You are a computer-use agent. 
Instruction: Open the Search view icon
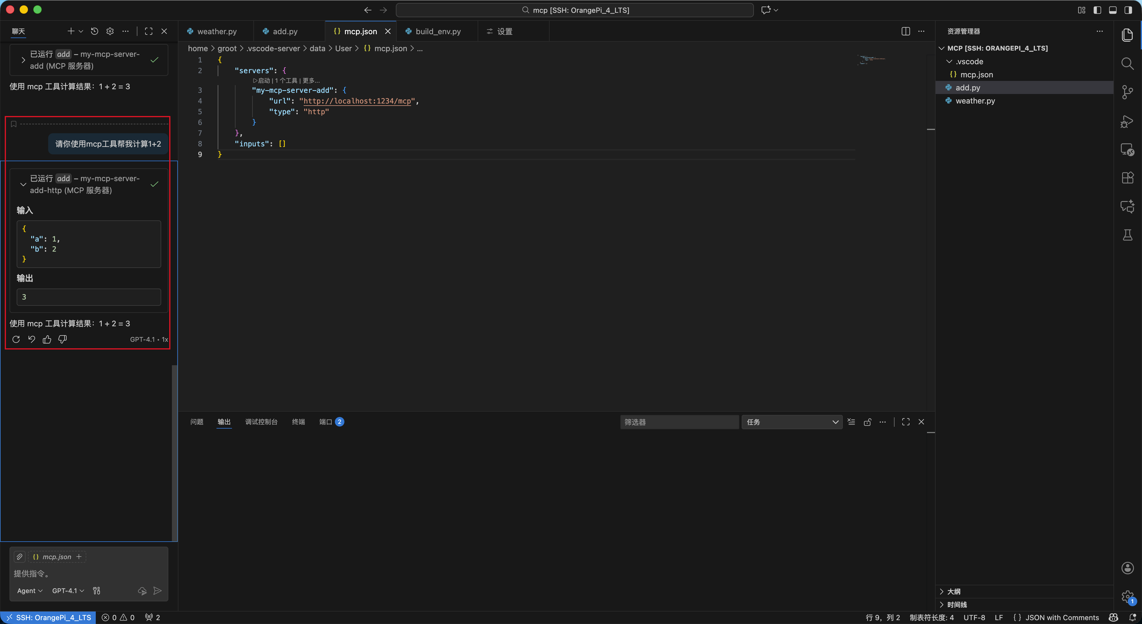point(1127,63)
